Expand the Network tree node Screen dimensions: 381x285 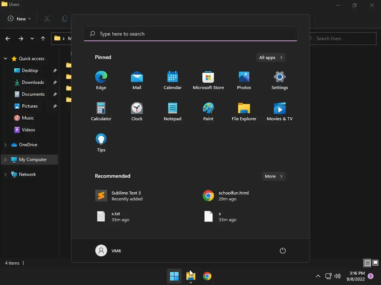pos(5,174)
